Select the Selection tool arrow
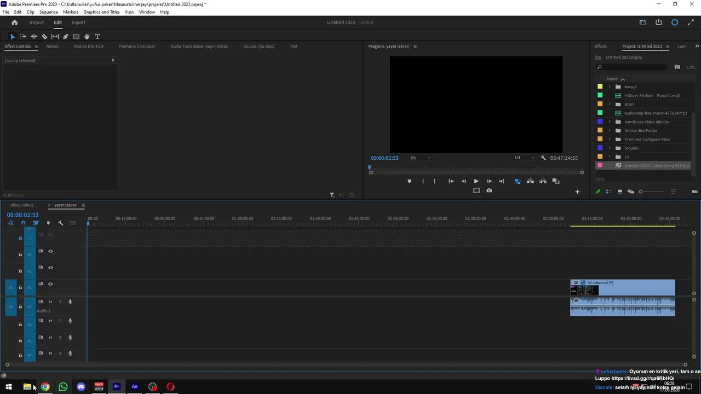Viewport: 701px width, 394px height. [x=13, y=37]
